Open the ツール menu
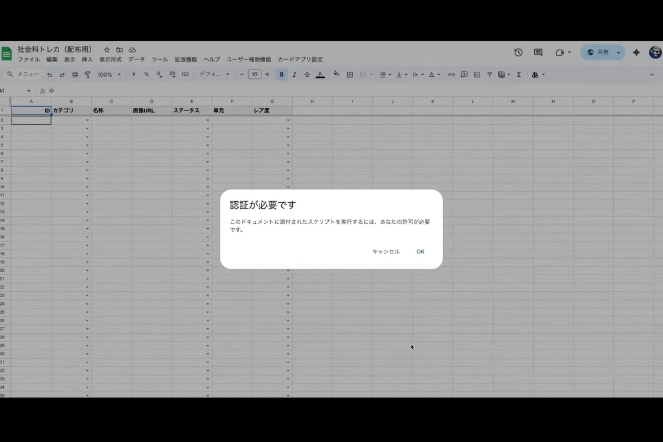Viewport: 663px width, 442px height. [x=160, y=60]
